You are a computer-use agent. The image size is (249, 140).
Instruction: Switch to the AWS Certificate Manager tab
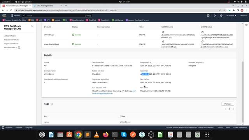[16, 6]
